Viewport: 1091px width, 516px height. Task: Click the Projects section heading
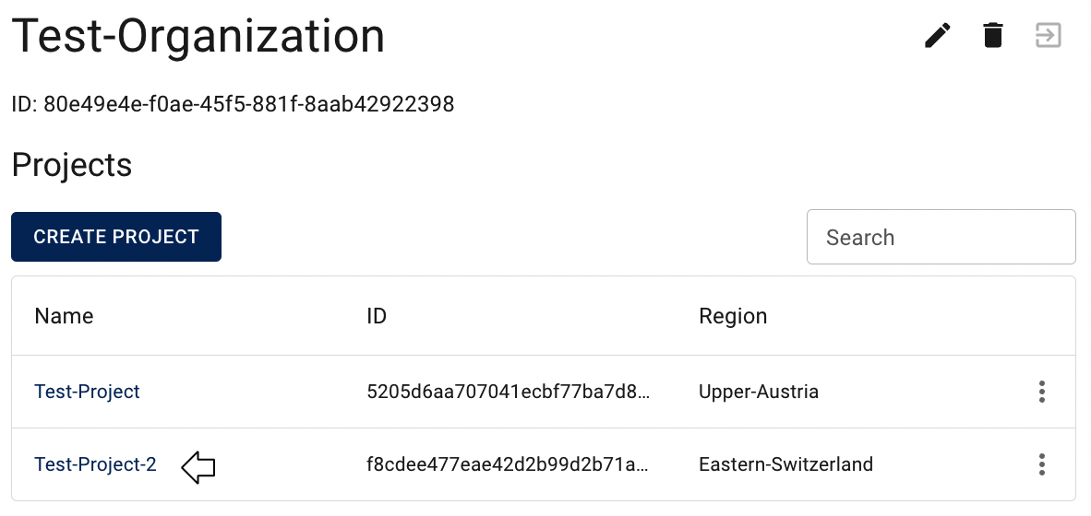(72, 165)
